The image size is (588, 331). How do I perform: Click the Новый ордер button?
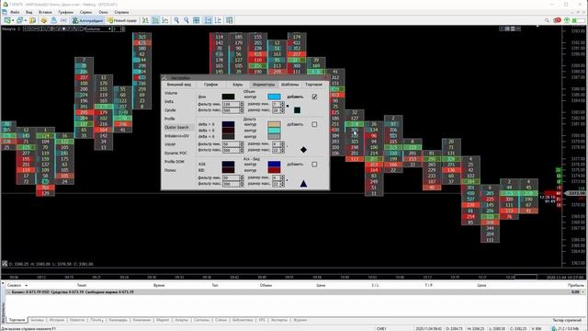pos(122,20)
